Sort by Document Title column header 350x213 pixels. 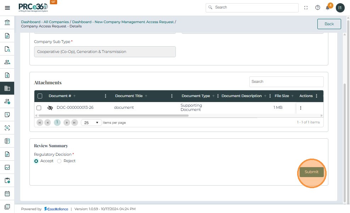point(129,96)
